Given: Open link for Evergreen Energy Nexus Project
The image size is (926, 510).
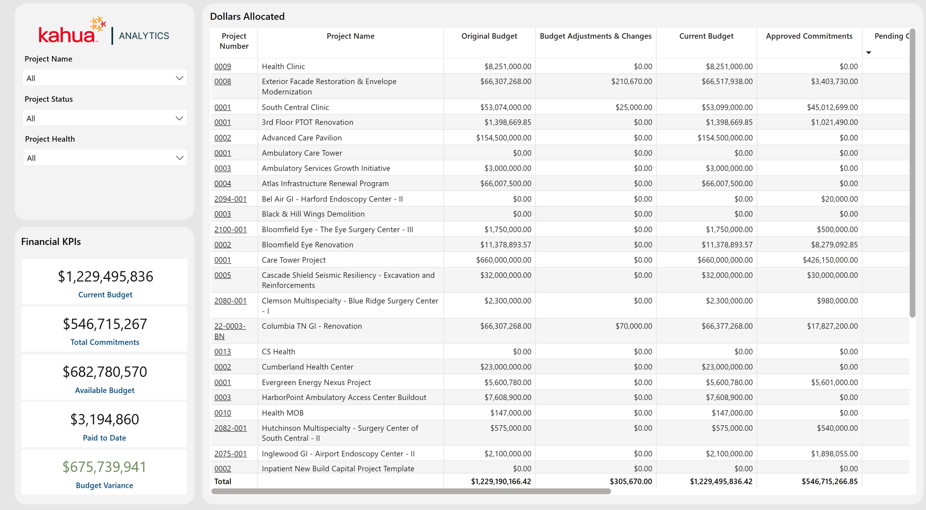Looking at the screenshot, I should coord(223,383).
